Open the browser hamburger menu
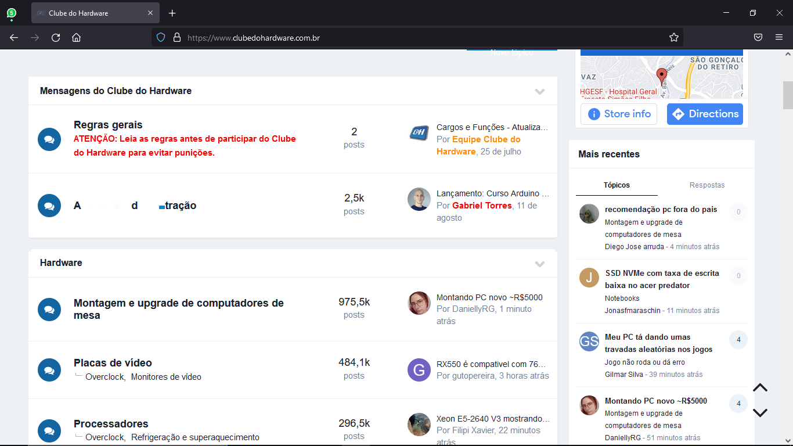 (779, 38)
